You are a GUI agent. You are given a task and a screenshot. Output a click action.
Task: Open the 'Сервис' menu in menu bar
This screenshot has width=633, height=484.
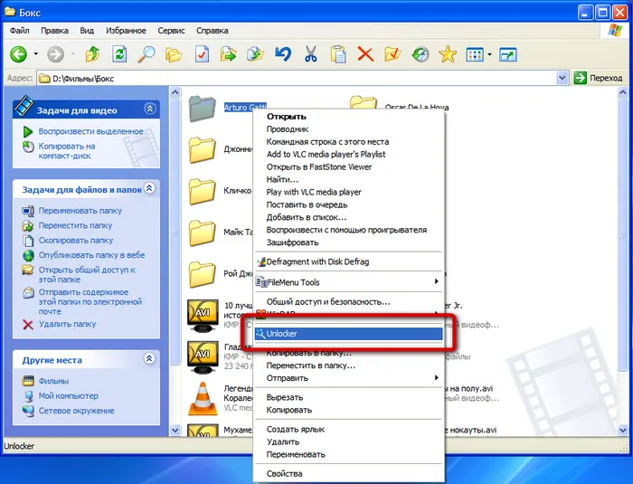[171, 31]
